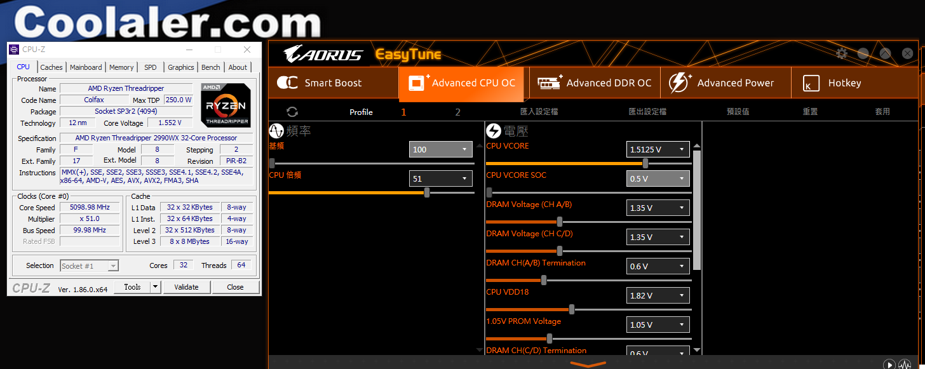Open the base clock 100 dropdown
Viewport: 925px width, 369px height.
440,149
